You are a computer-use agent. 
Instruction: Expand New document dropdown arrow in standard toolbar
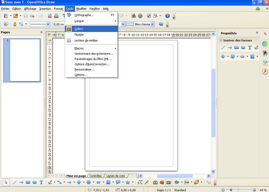tap(10, 16)
